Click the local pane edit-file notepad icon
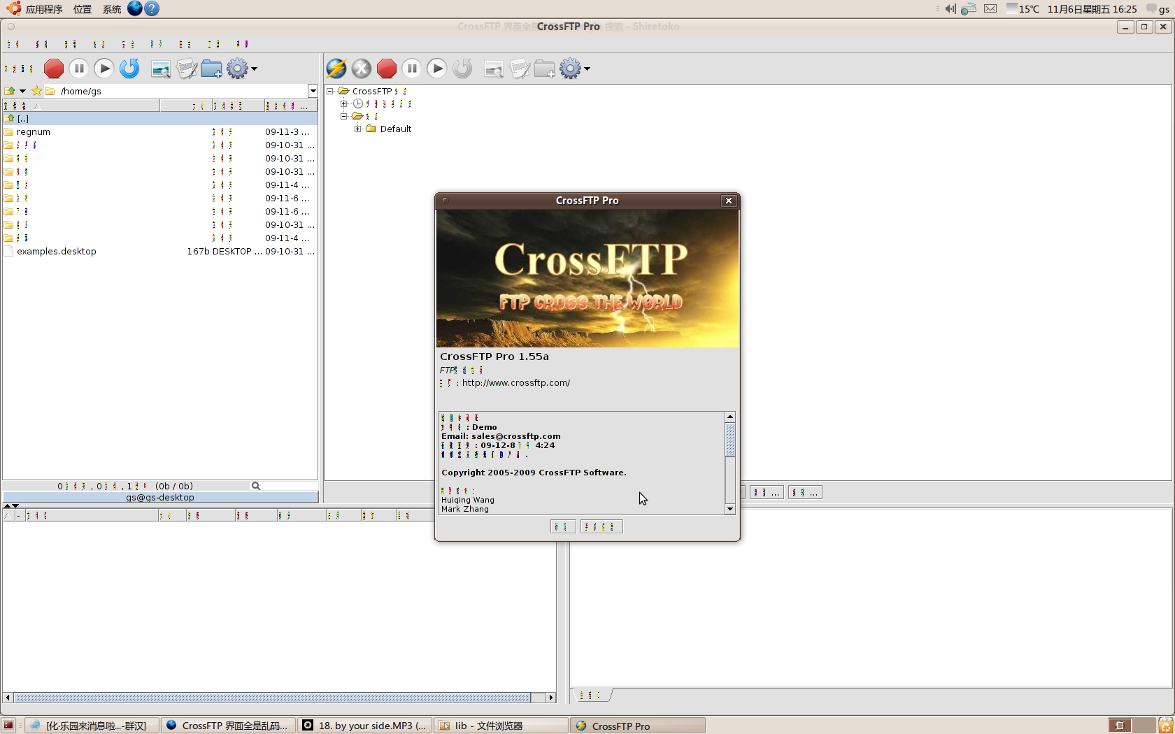Viewport: 1175px width, 734px height. pos(187,69)
